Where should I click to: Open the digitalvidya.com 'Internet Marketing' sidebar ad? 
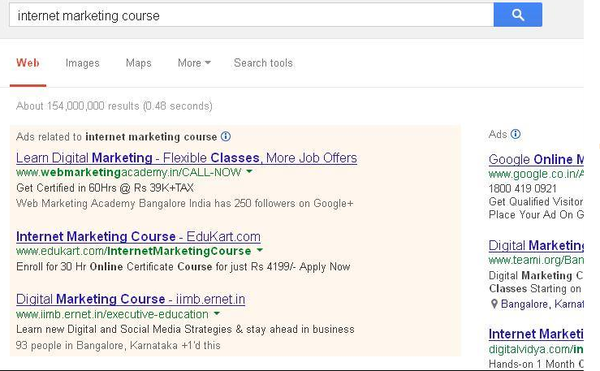tap(536, 334)
